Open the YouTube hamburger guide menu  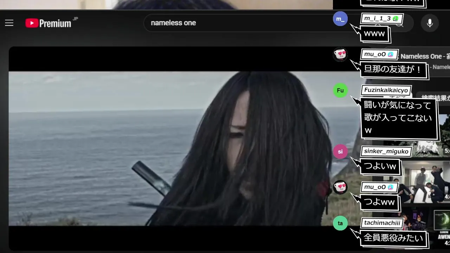(9, 23)
